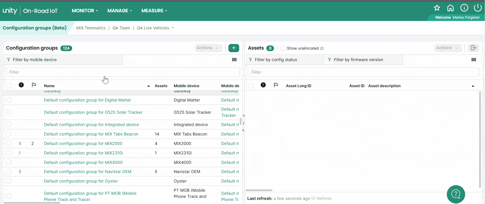The width and height of the screenshot is (485, 204).
Task: Open column chooser in Assets panel
Action: [x=474, y=60]
